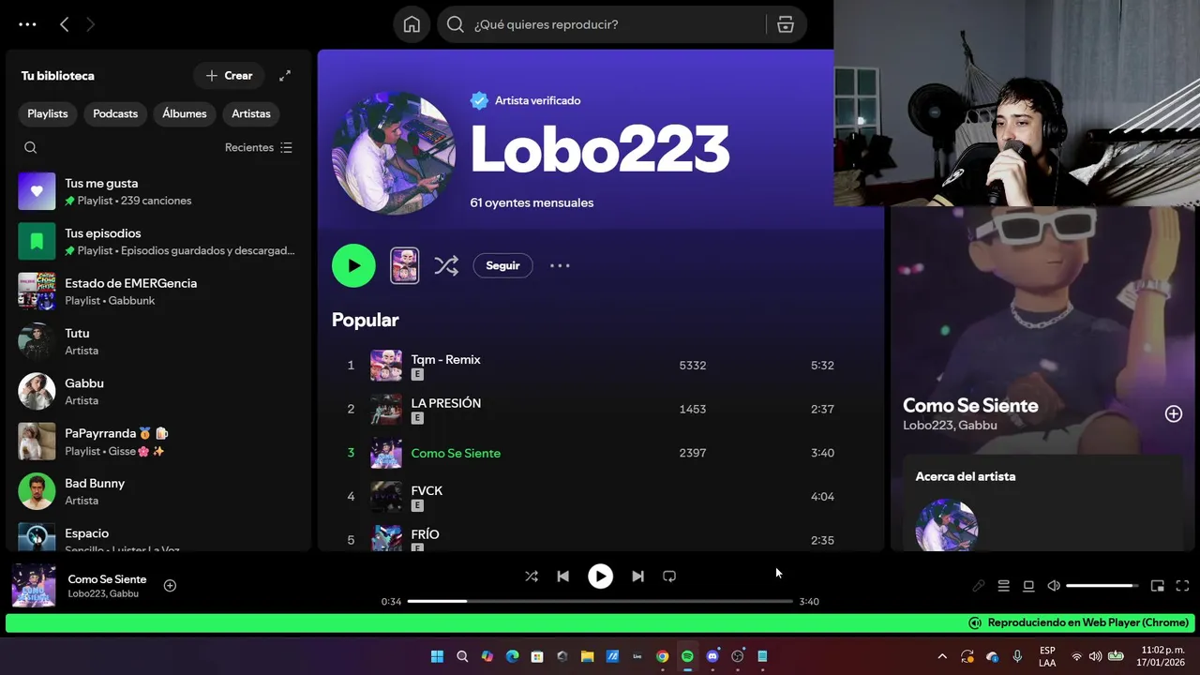Open Connect to a device icon
1200x675 pixels.
[1028, 586]
